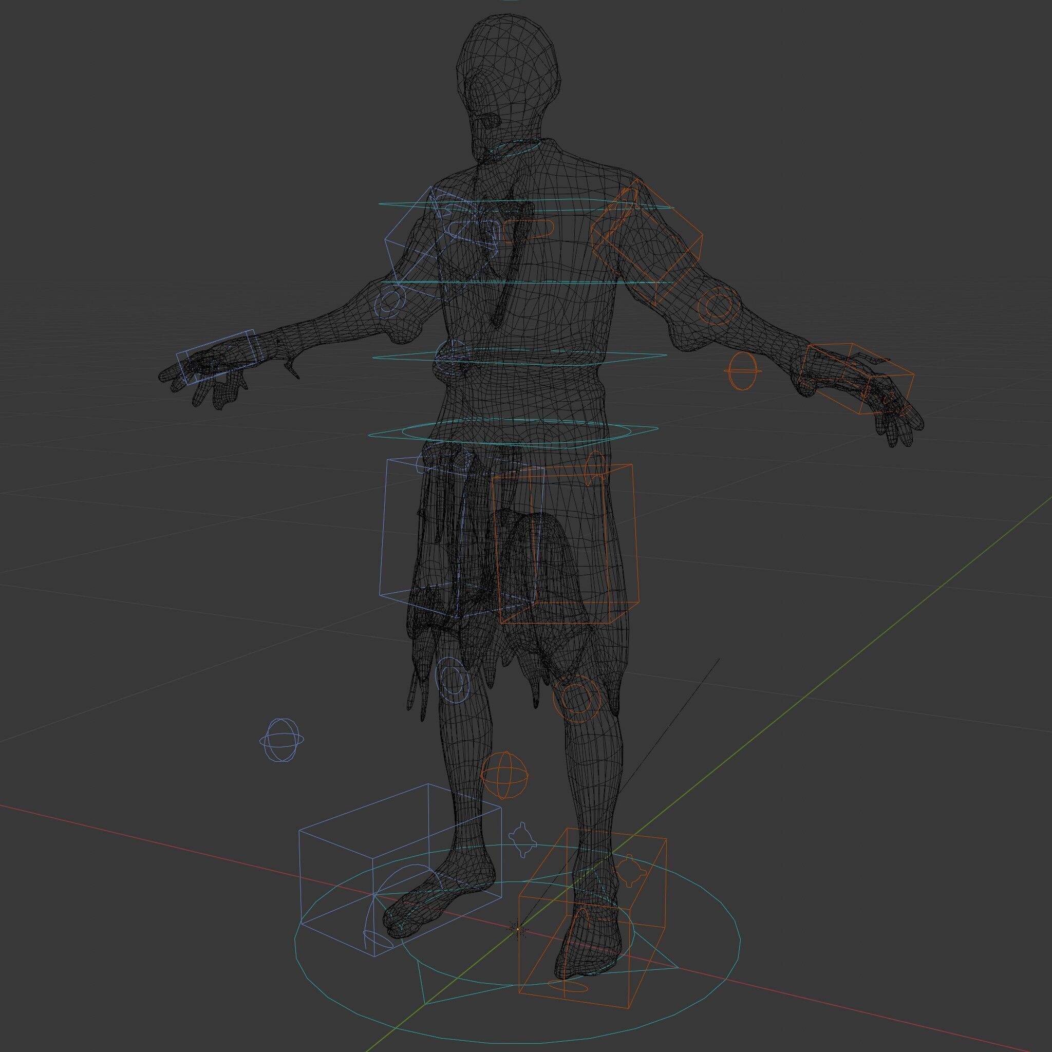
Task: Select the blue sphere control floating left of legs
Action: click(282, 740)
